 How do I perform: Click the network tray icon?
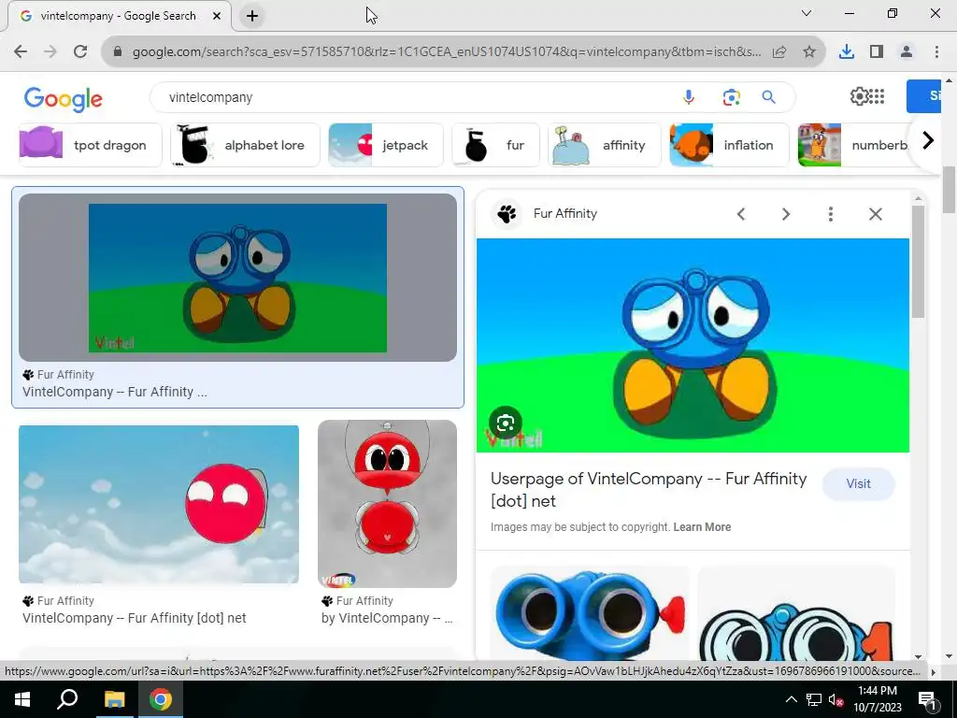(814, 699)
